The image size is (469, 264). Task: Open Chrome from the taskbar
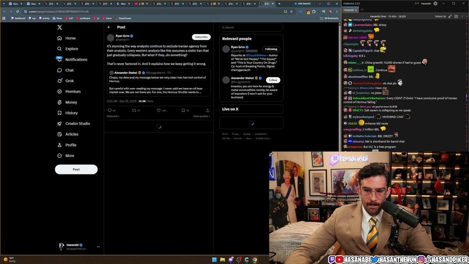255,259
